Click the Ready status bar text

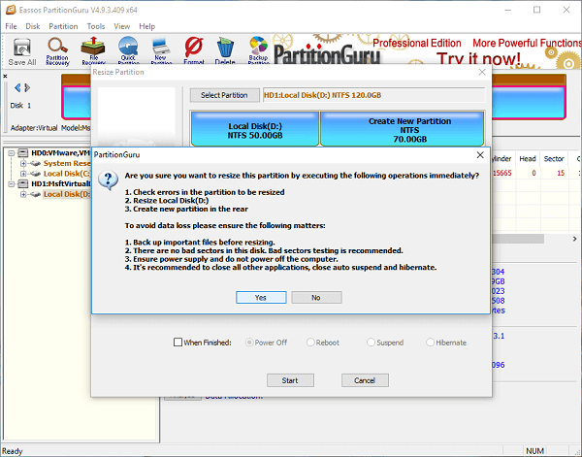[13, 451]
